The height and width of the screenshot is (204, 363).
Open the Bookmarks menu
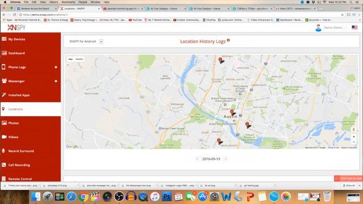click(x=68, y=2)
